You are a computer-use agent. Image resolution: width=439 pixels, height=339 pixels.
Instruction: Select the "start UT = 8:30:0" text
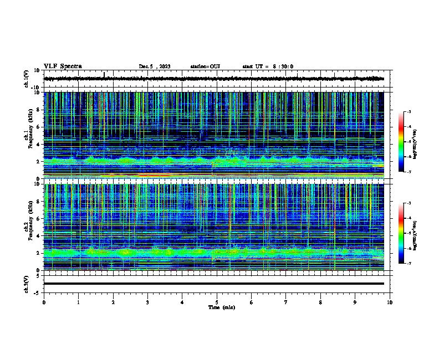pyautogui.click(x=268, y=66)
